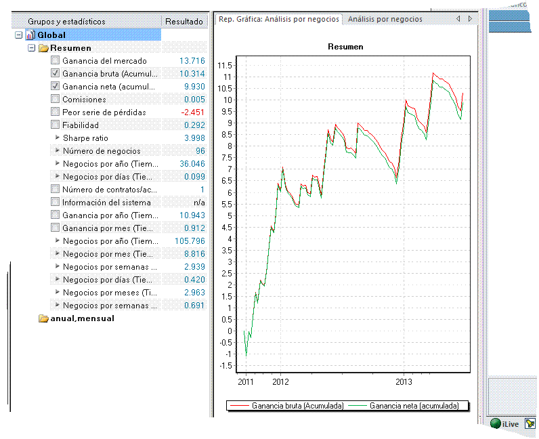Collapse the Resumen group
This screenshot has width=539, height=439.
coord(31,48)
